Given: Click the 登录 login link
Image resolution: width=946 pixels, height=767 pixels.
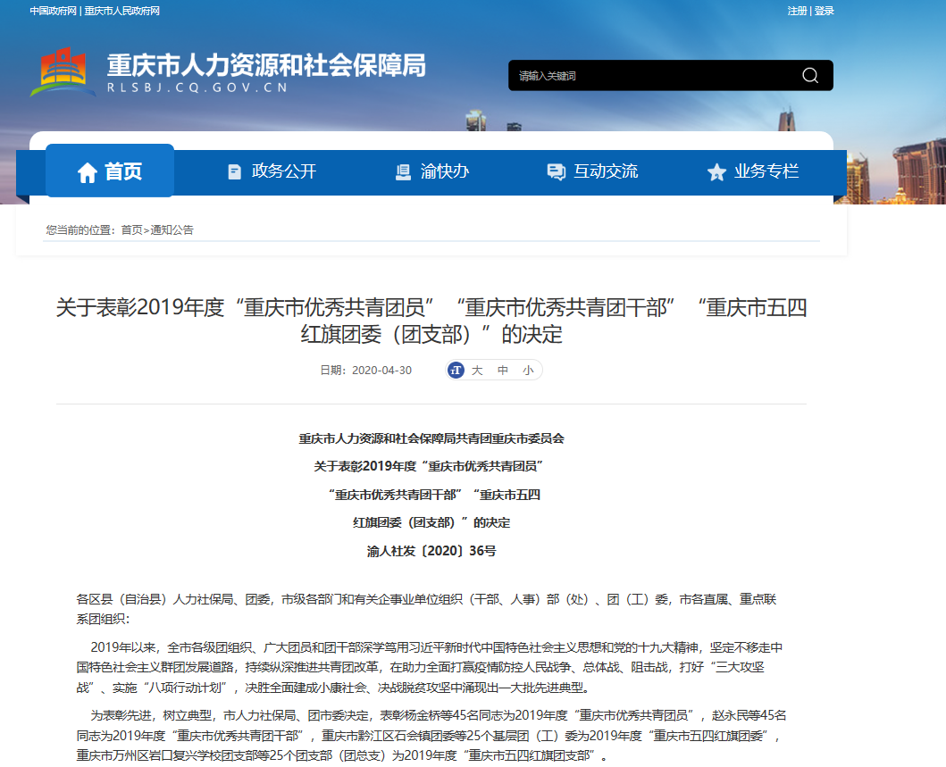Looking at the screenshot, I should [825, 11].
